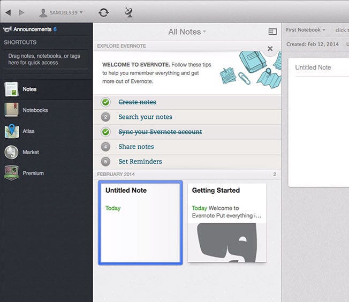The image size is (349, 302).
Task: Open the Getting Started note card
Action: [x=227, y=223]
